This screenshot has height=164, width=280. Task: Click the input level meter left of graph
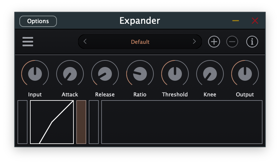[x=22, y=122]
